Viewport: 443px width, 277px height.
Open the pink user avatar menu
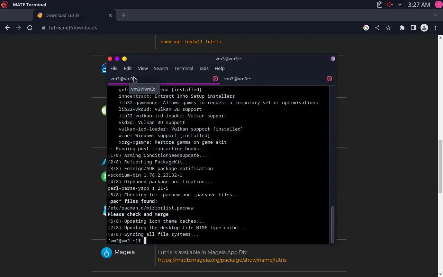click(438, 5)
